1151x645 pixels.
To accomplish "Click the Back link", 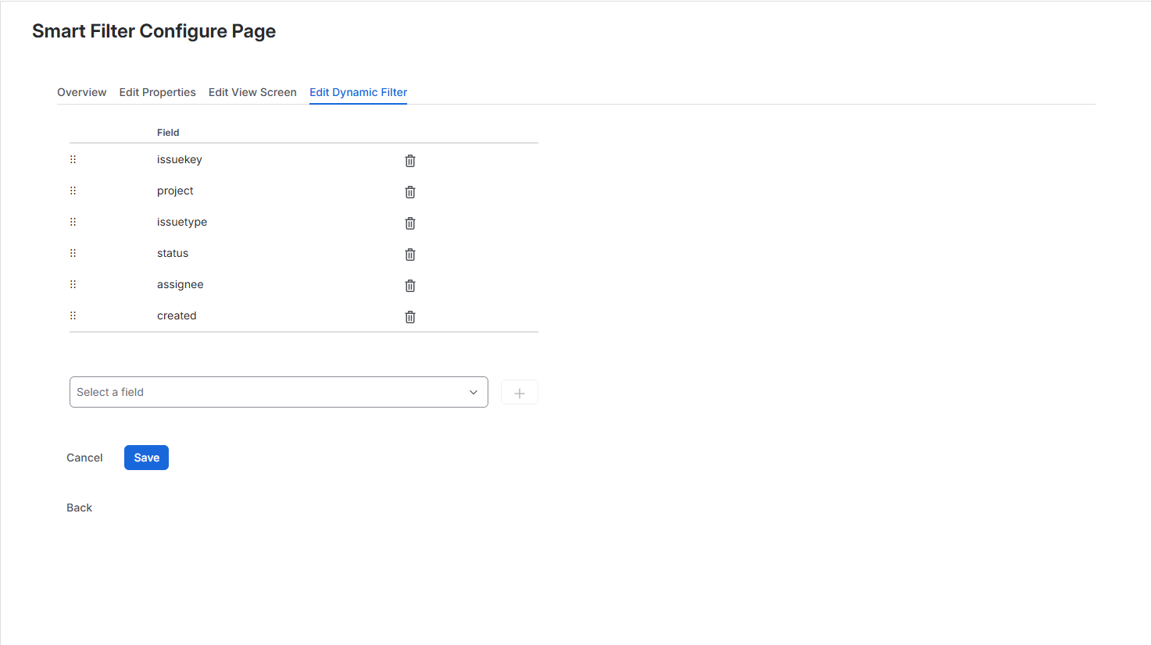I will [x=79, y=508].
